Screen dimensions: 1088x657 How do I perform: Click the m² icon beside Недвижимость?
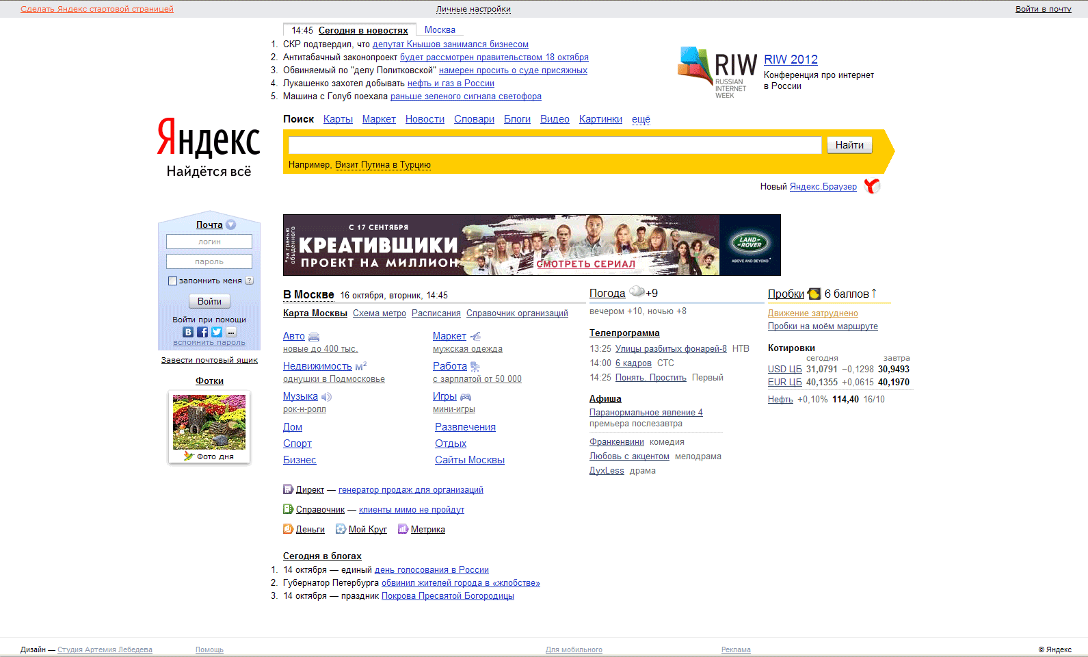[x=361, y=366]
